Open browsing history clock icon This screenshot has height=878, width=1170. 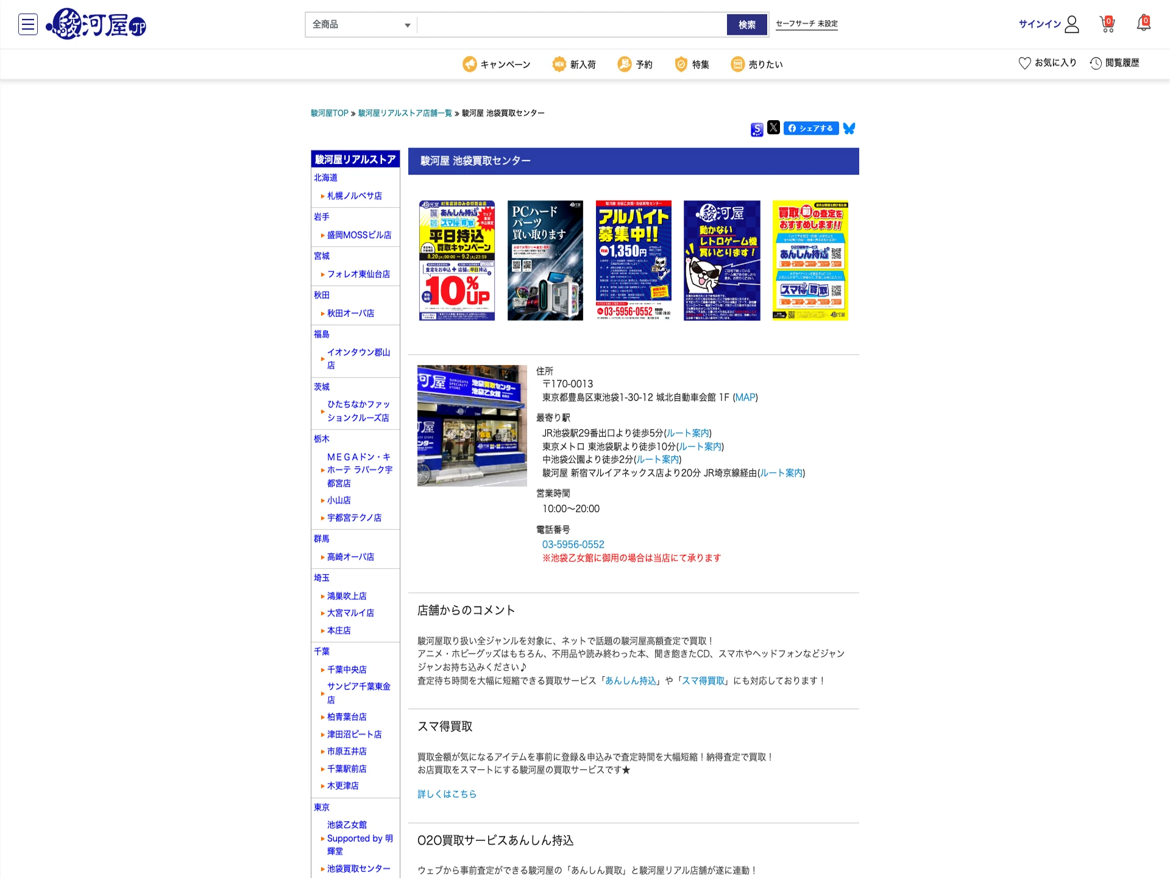1096,63
